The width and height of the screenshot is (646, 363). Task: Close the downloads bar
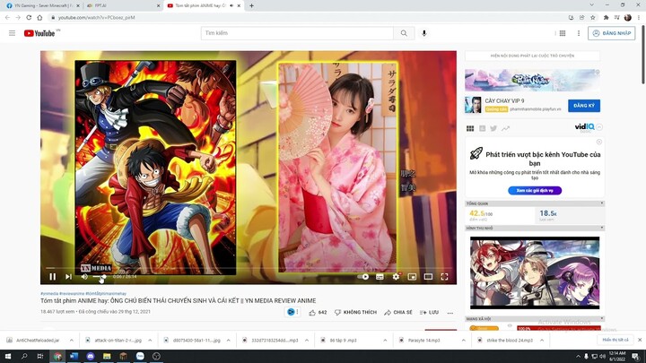640,340
